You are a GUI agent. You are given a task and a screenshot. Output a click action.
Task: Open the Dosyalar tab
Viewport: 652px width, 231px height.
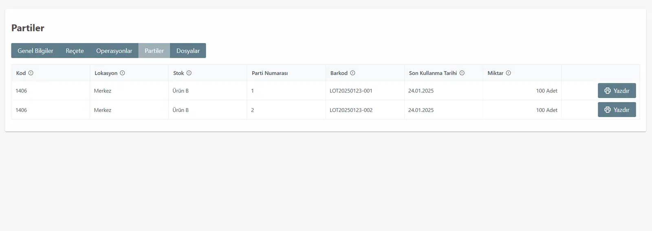pos(188,51)
